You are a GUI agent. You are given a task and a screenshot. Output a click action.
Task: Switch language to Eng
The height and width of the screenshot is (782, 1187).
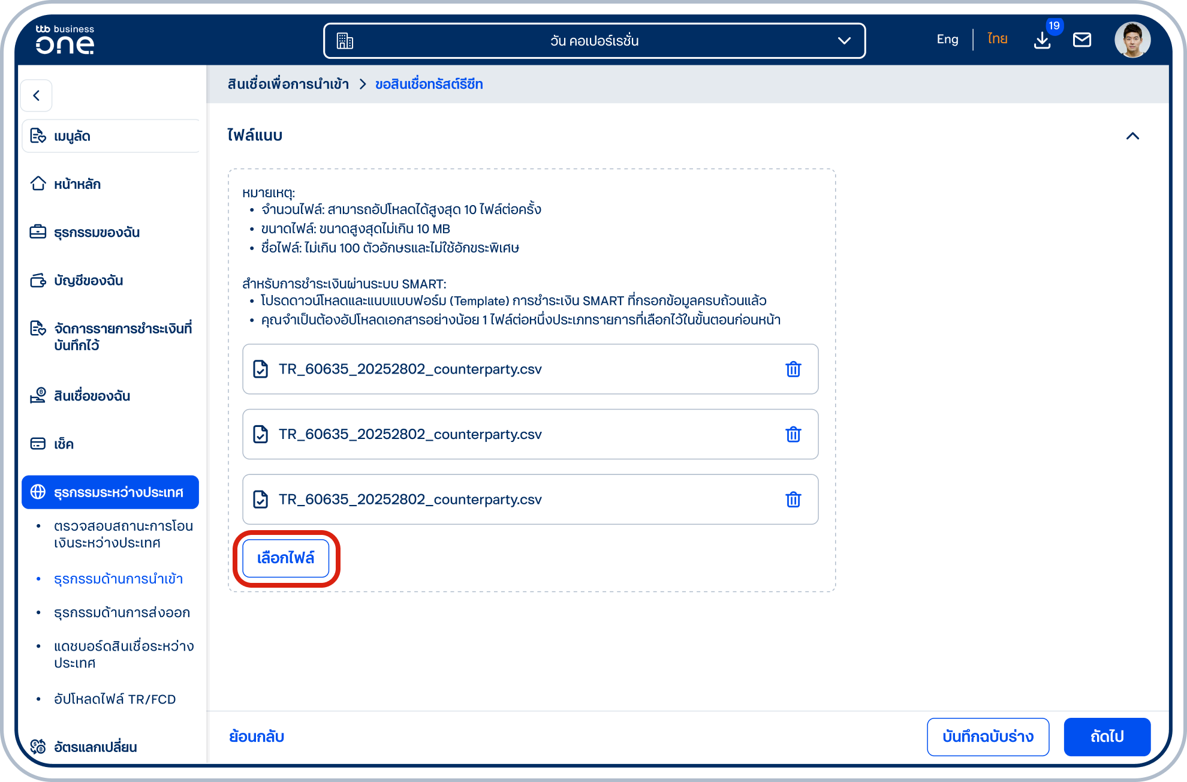pyautogui.click(x=947, y=40)
